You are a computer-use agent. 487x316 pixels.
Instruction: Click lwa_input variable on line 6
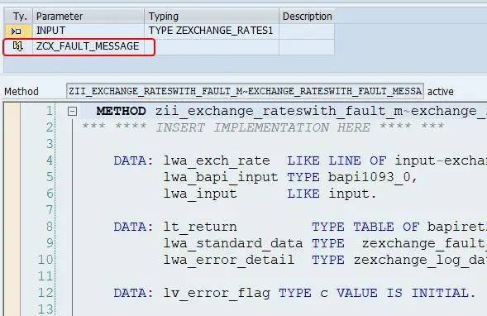click(x=200, y=194)
